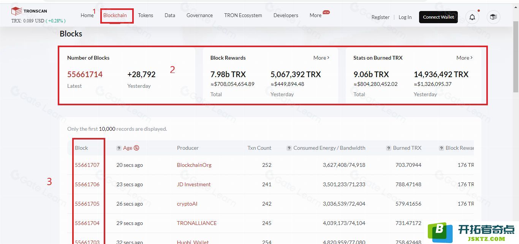Click the Producer column header
The width and height of the screenshot is (519, 244).
(188, 148)
